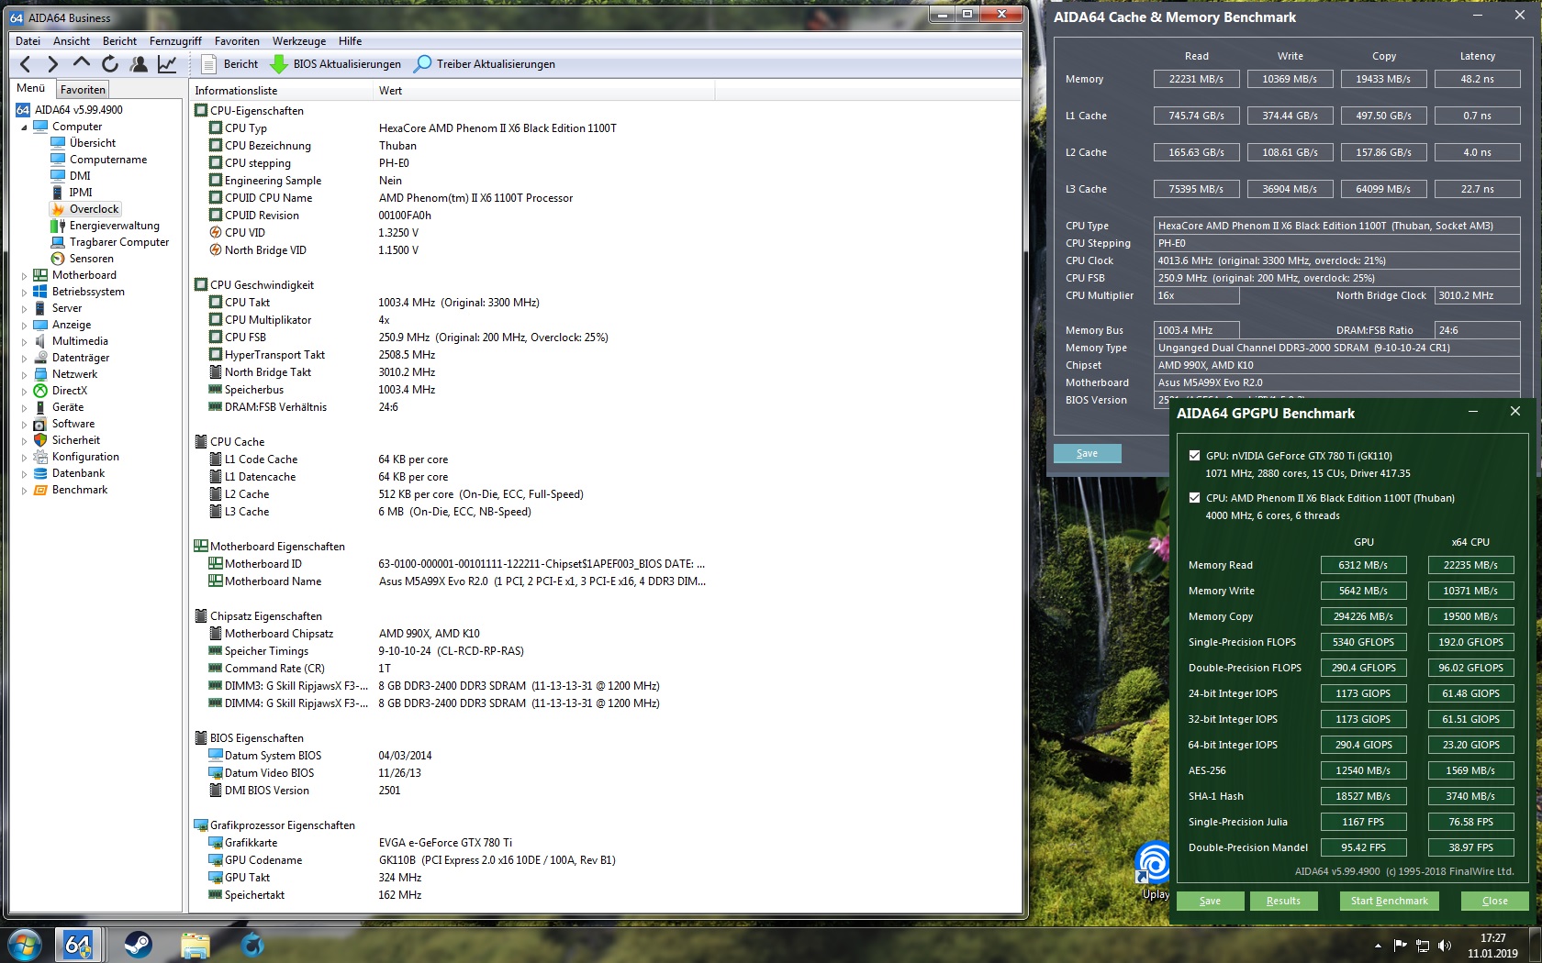Expand the DirectX tree node
Image resolution: width=1542 pixels, height=963 pixels.
click(x=24, y=392)
